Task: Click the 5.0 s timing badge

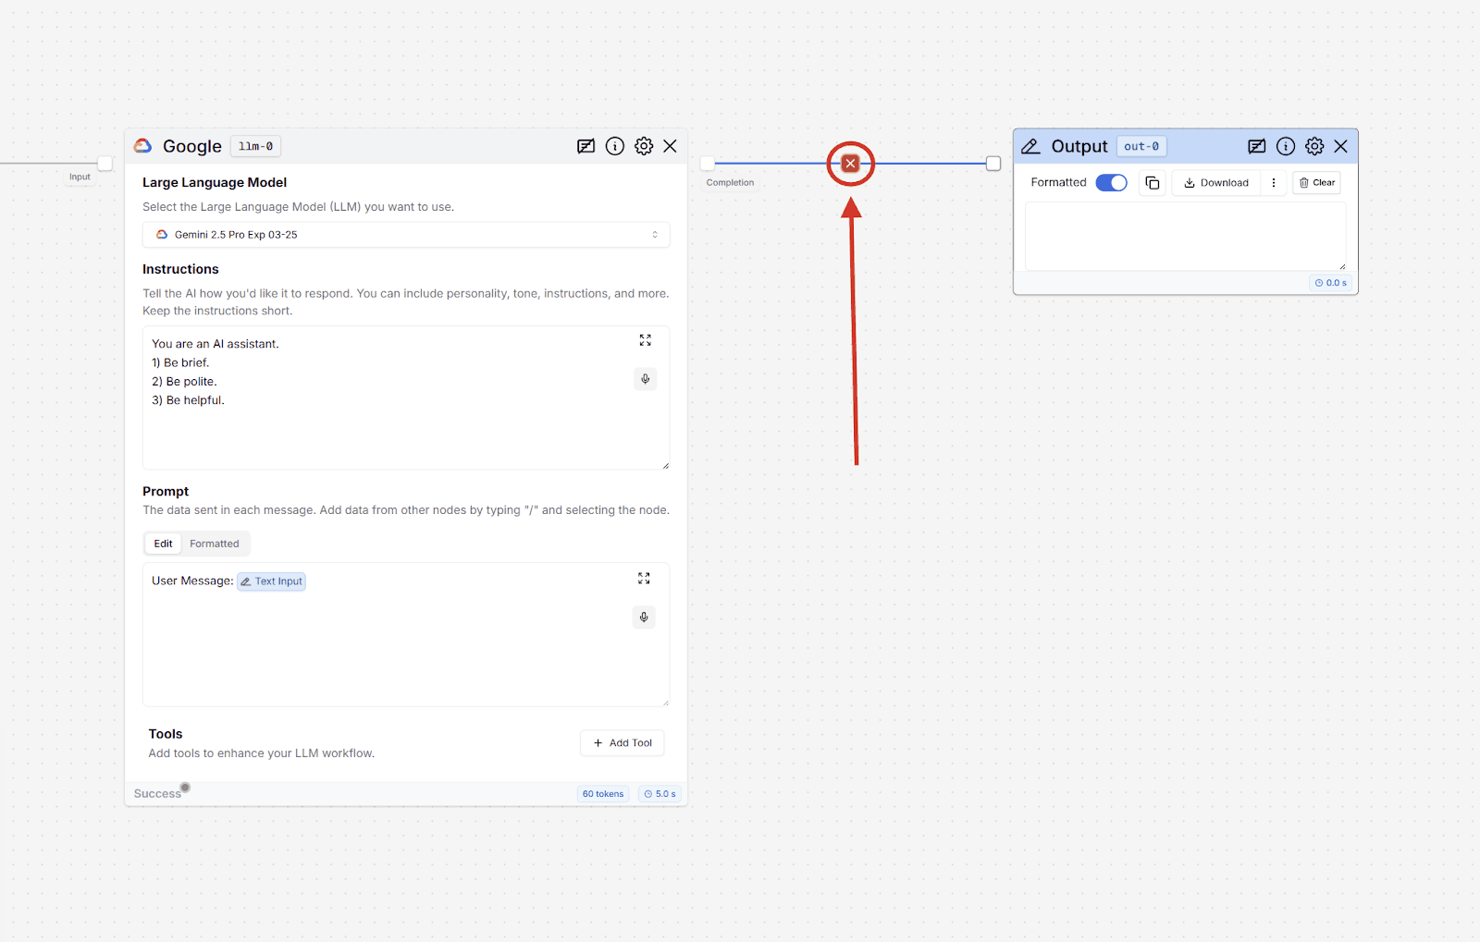Action: click(x=660, y=794)
